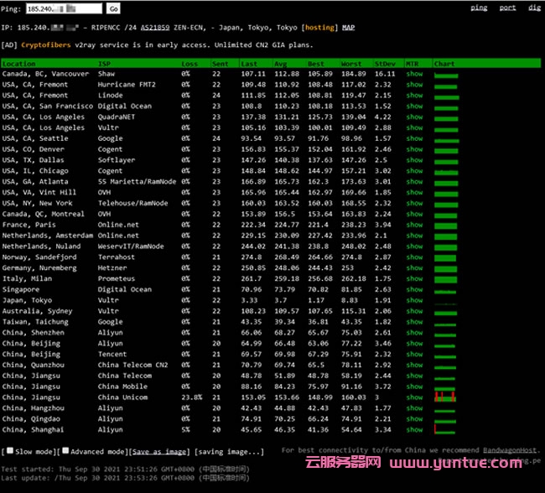Show MTR for Taiwan Taichung Google
The height and width of the screenshot is (493, 545).
click(x=414, y=322)
